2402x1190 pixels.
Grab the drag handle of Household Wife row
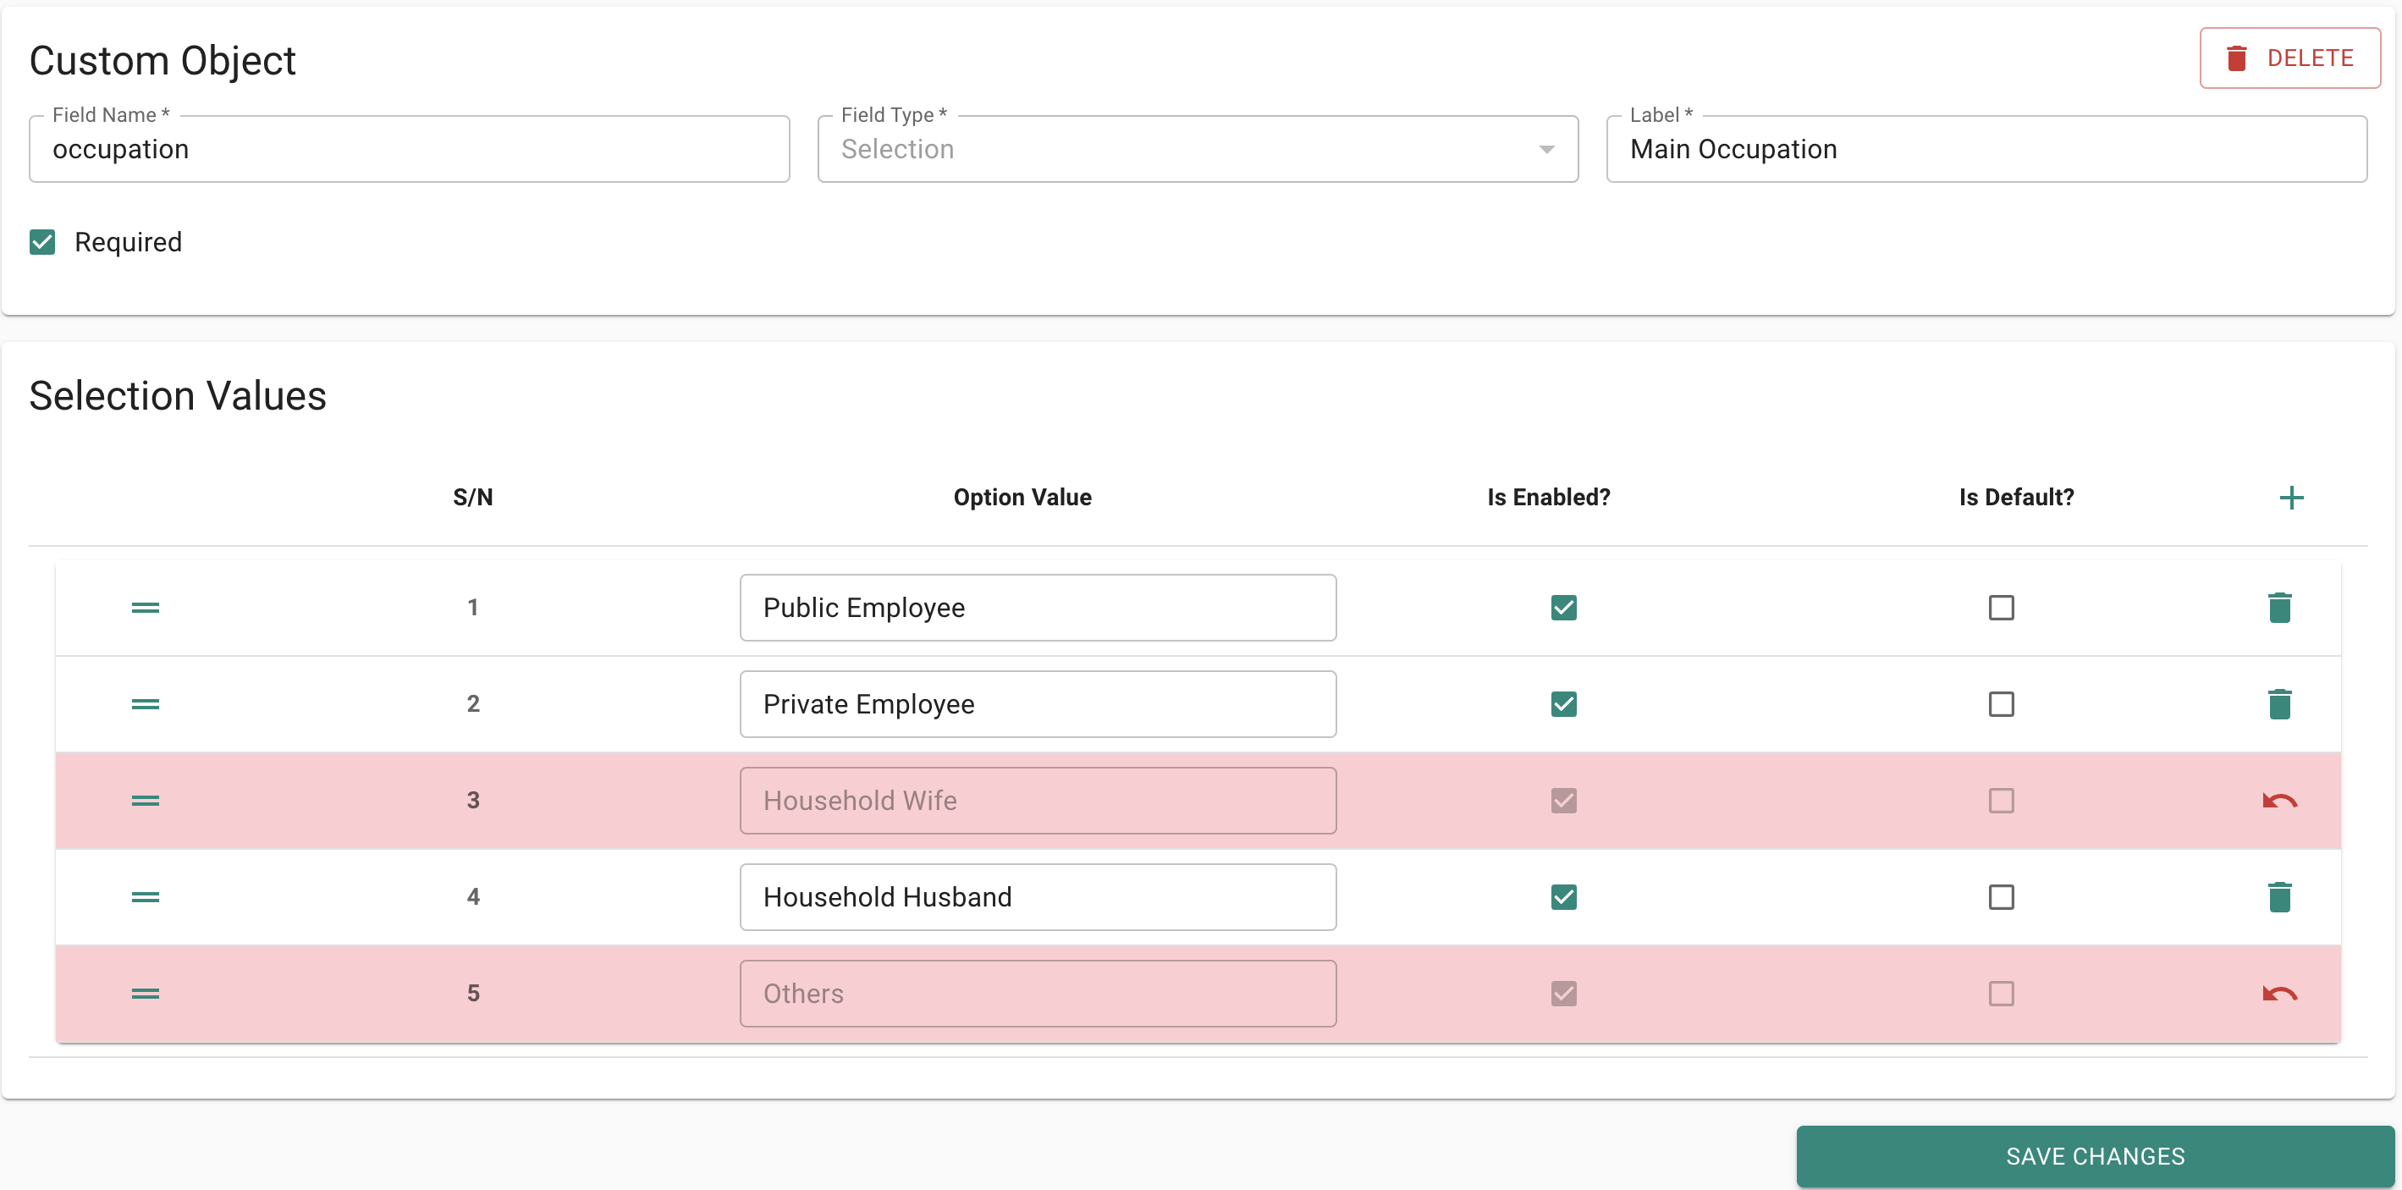pos(146,800)
